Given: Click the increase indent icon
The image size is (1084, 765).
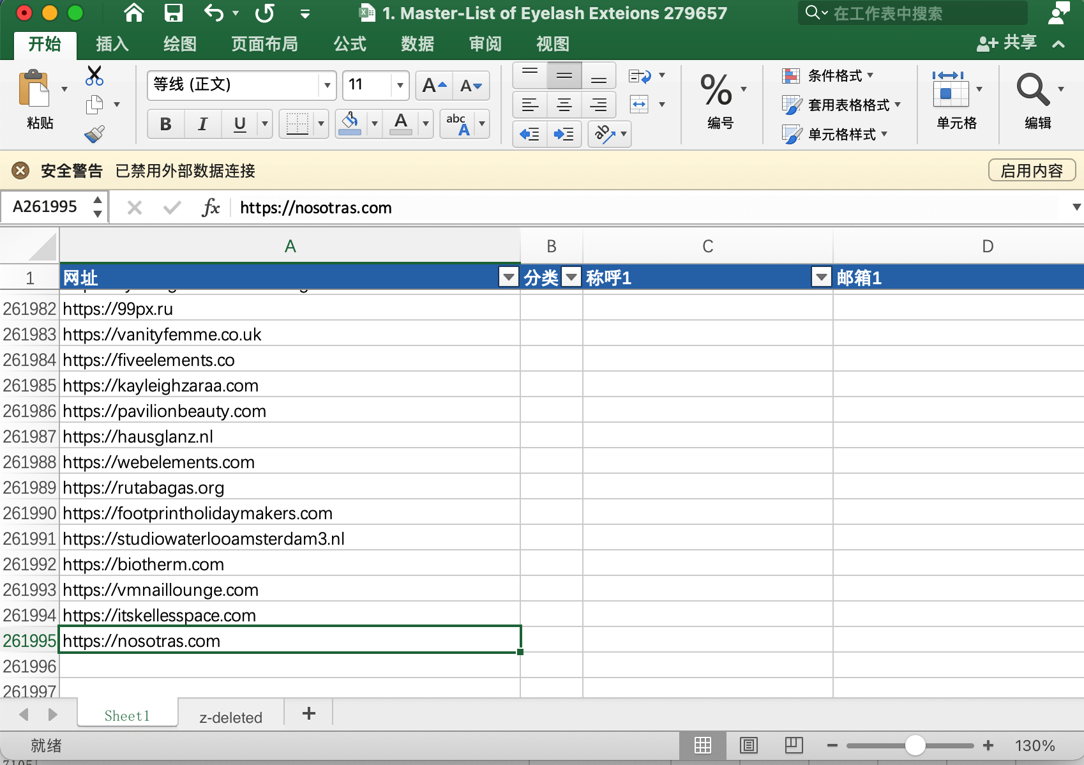Looking at the screenshot, I should [x=564, y=134].
